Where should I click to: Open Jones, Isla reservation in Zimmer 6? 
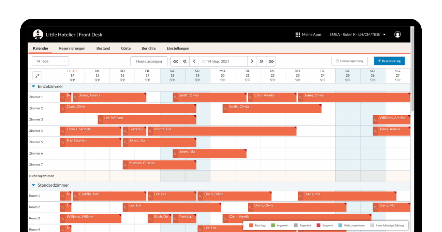[x=210, y=154]
